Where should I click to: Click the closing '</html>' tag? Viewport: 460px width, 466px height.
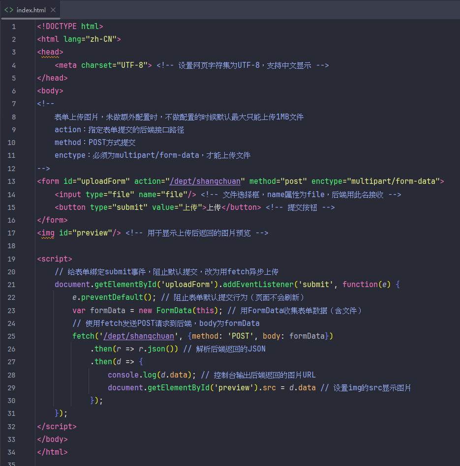click(x=52, y=452)
